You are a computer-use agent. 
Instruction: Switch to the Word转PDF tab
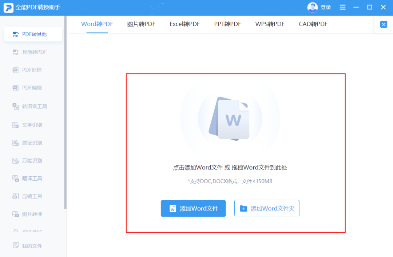(x=97, y=24)
